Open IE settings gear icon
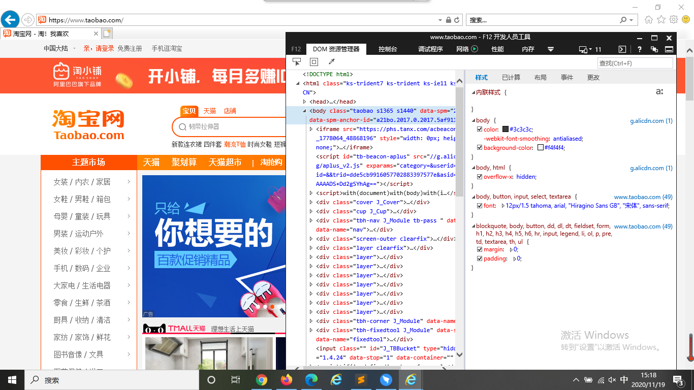 point(674,20)
